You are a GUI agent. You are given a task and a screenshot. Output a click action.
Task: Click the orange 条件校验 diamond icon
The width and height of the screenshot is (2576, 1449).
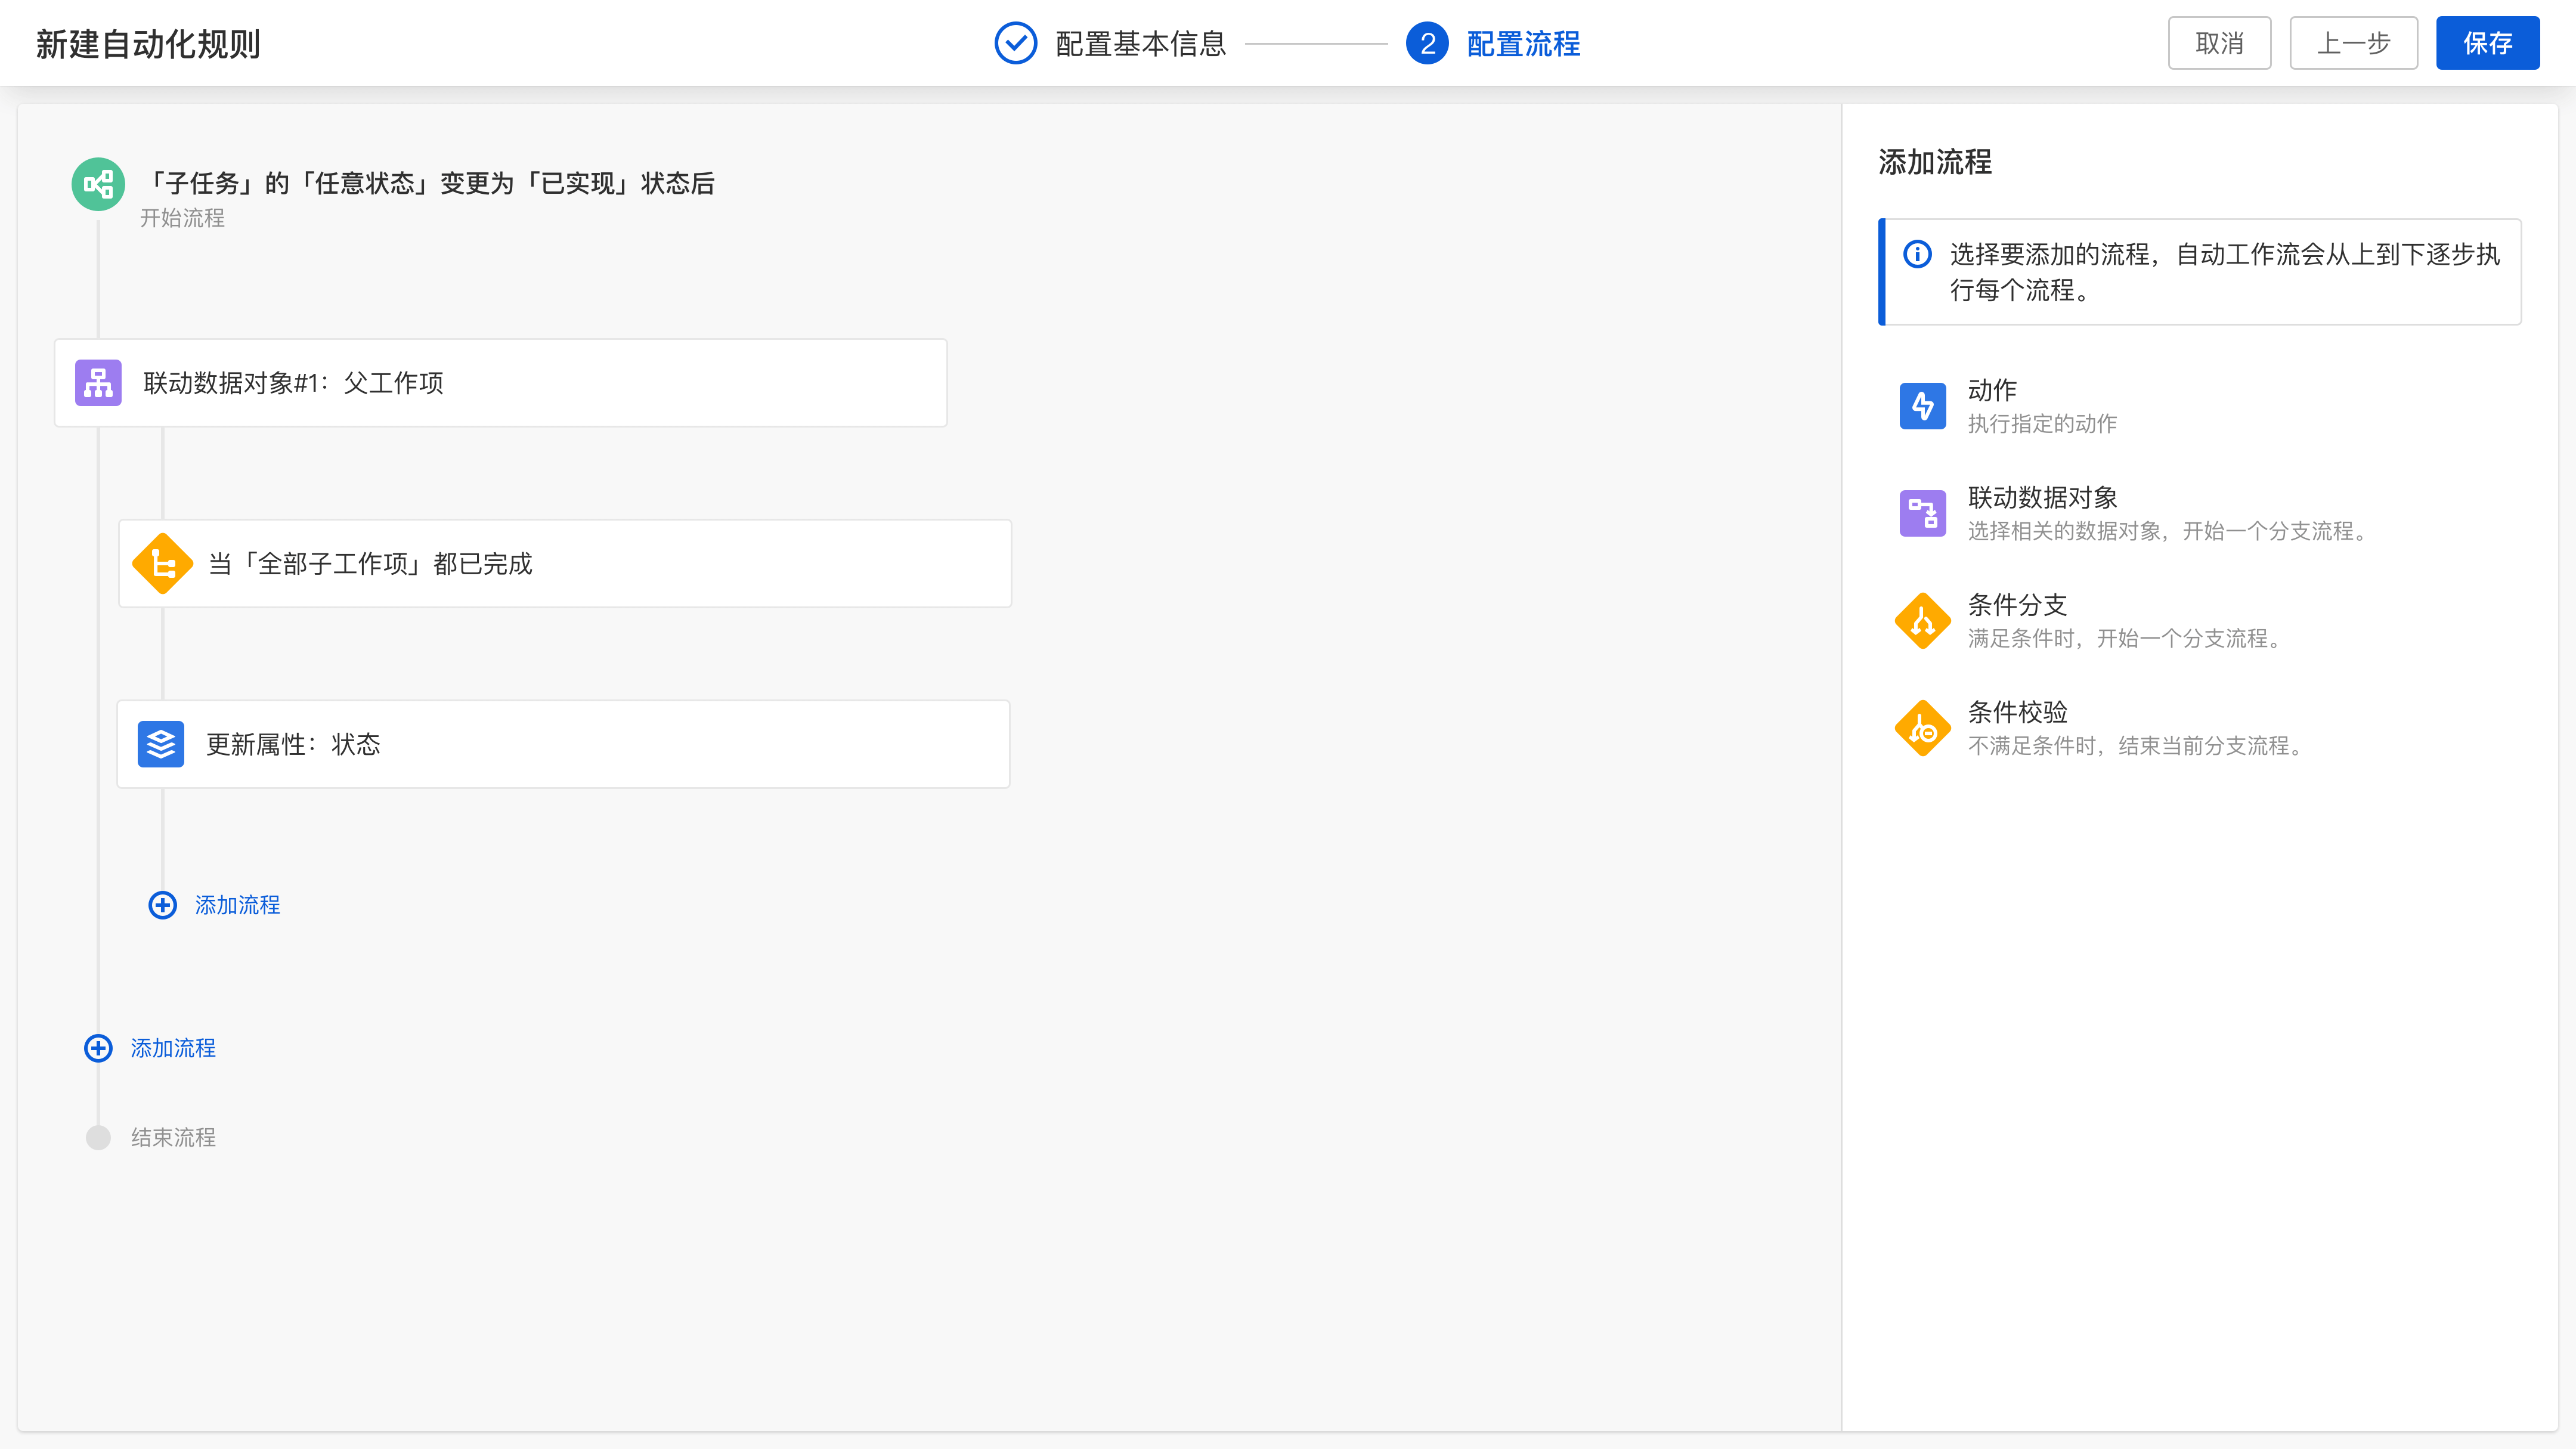tap(1922, 728)
